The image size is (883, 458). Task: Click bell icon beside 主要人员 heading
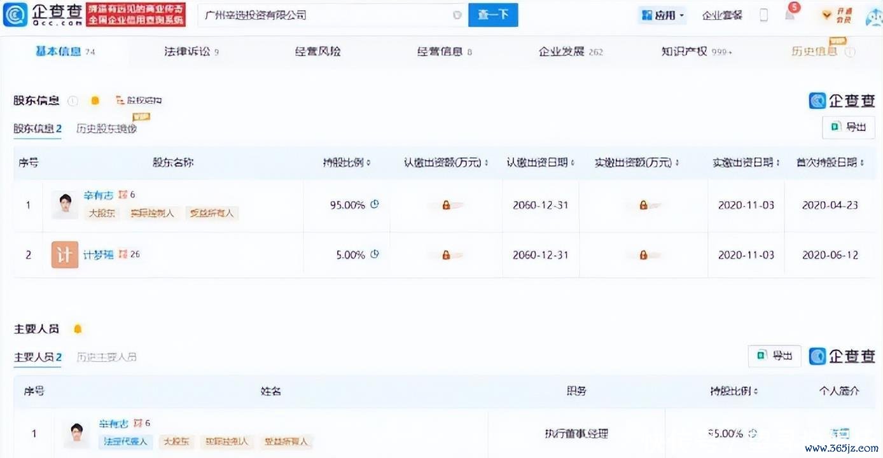tap(78, 329)
